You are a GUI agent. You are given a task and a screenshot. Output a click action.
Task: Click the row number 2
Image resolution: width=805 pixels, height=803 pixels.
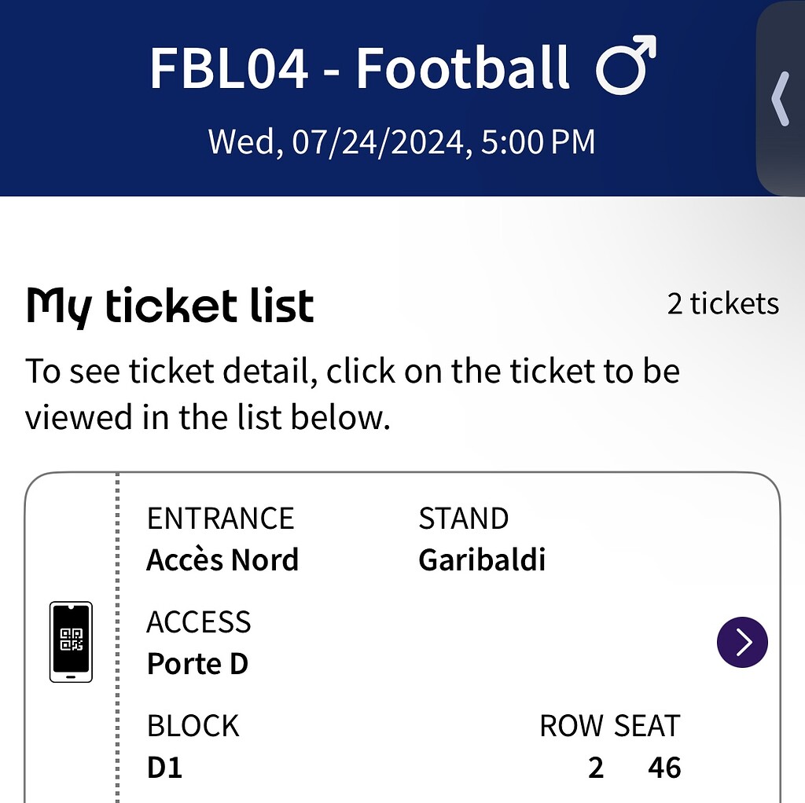596,768
